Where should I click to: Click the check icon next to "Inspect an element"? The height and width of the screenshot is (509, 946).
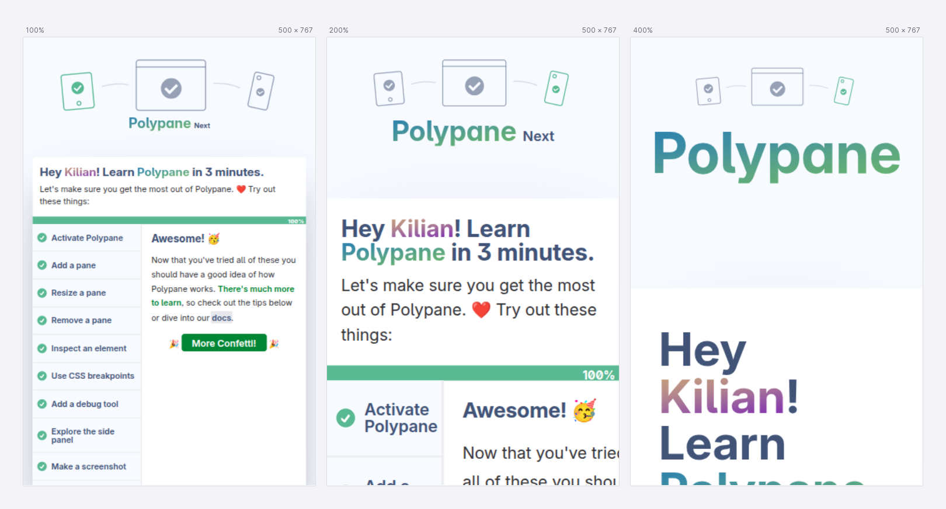(x=42, y=348)
